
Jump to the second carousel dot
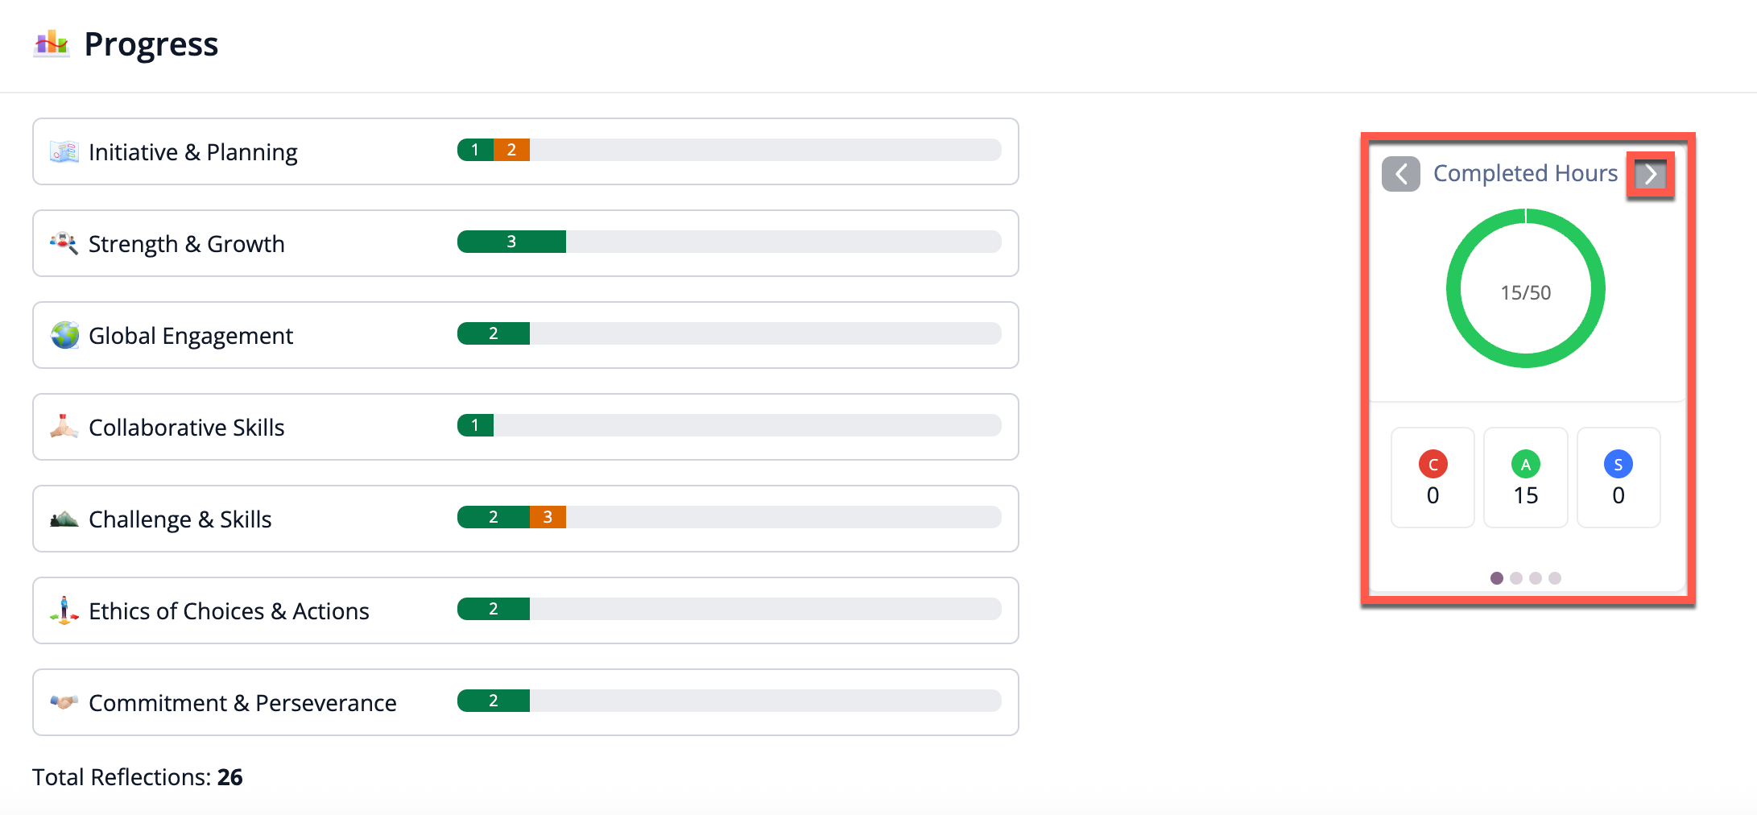1516,578
